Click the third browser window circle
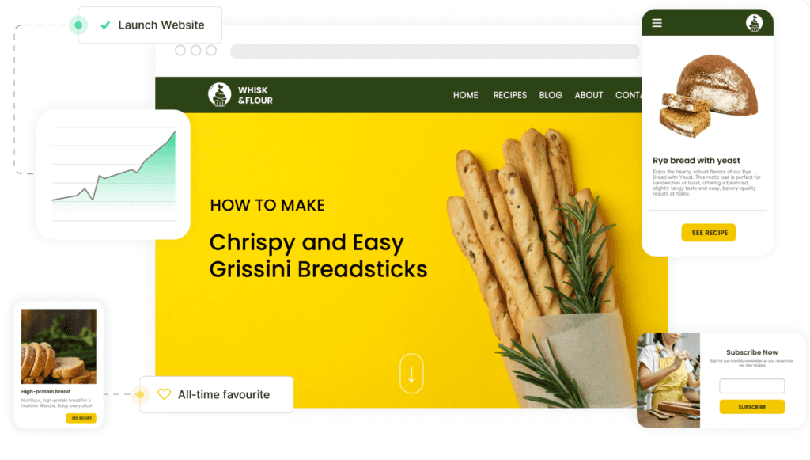 click(x=211, y=50)
